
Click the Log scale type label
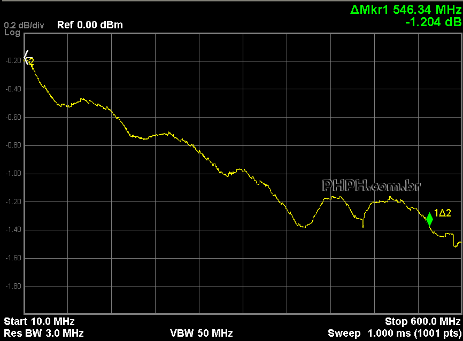tap(12, 33)
